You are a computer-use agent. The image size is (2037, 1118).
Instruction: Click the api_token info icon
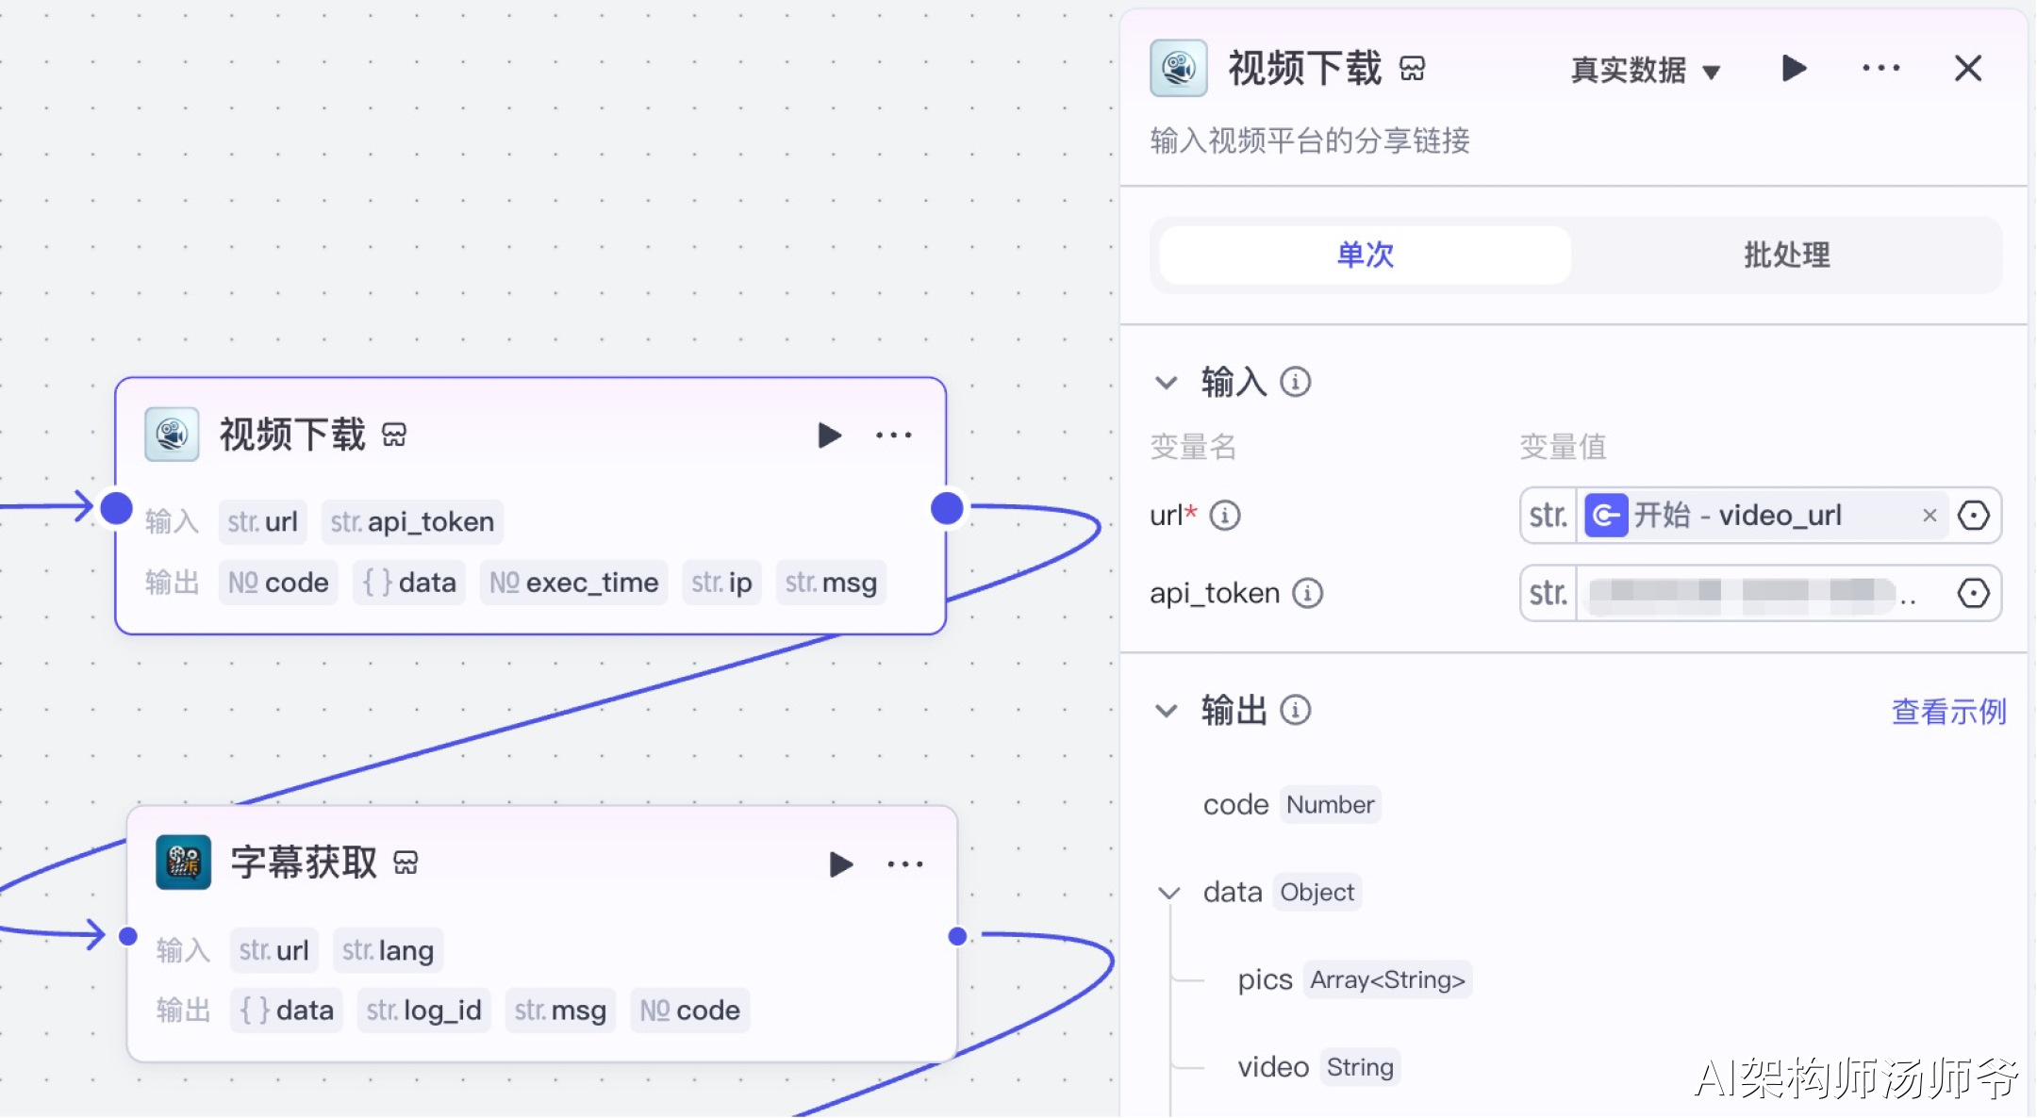1307,594
